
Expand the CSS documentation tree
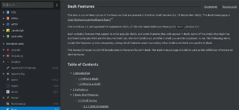tap(4, 12)
